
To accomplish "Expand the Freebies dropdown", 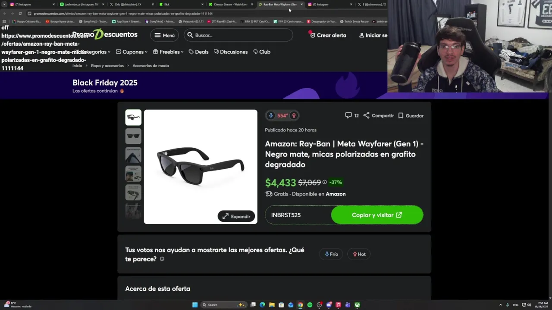I will (168, 52).
